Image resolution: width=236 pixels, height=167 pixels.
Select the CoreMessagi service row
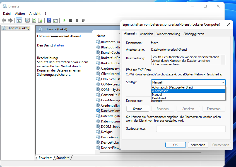(108, 100)
